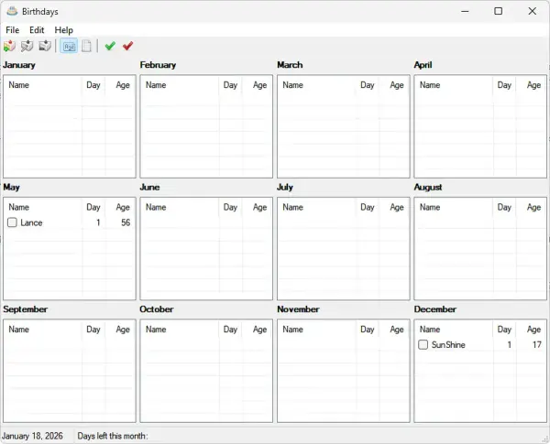Sort December list by Day header
The width and height of the screenshot is (550, 444).
click(x=505, y=330)
